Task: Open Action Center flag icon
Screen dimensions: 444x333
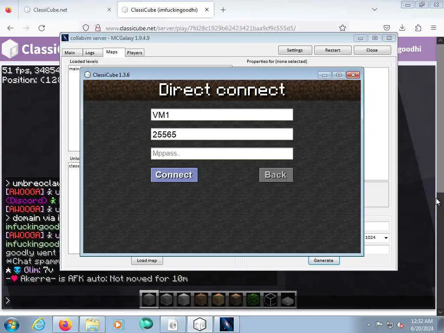Action: 379,325
